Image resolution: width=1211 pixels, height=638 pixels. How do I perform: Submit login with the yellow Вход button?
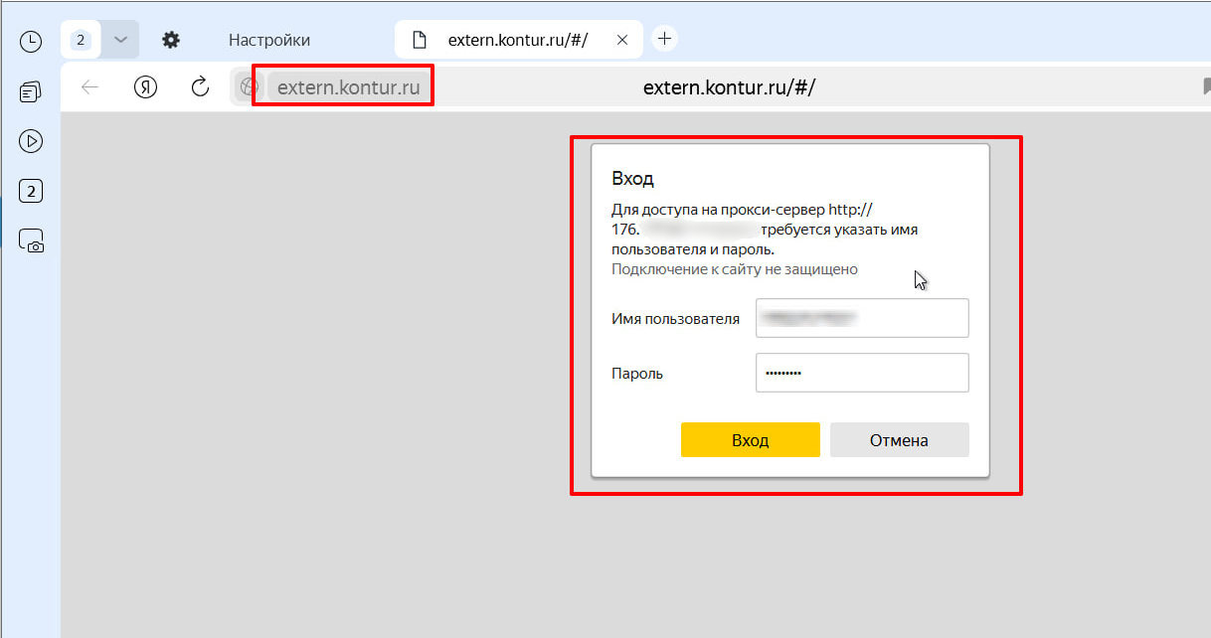(751, 440)
